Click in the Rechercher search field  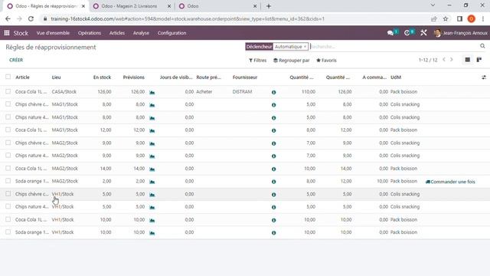coord(394,46)
